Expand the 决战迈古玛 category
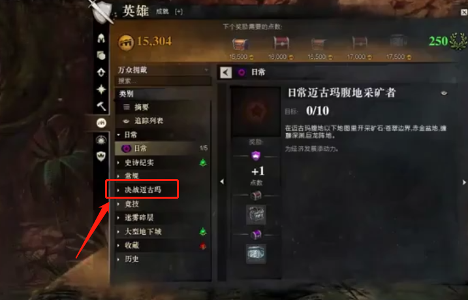Screen dimensions: 468x300 (x=163, y=190)
